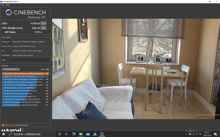
Task: Open Task View on the taskbar
Action: click(66, 134)
